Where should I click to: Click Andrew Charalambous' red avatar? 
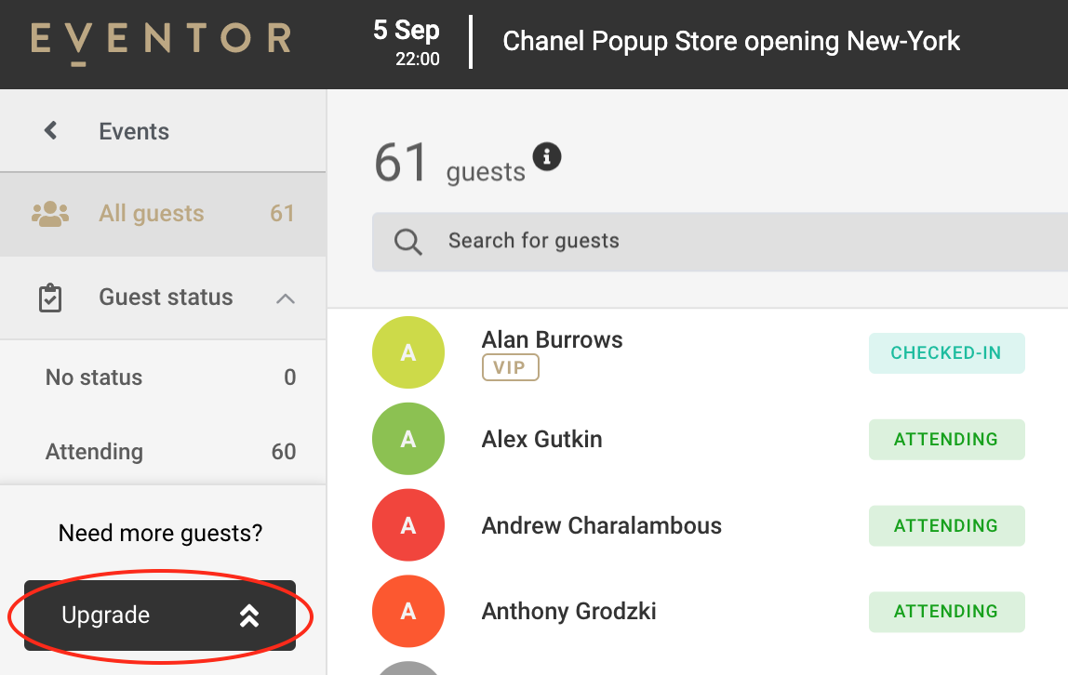click(408, 525)
